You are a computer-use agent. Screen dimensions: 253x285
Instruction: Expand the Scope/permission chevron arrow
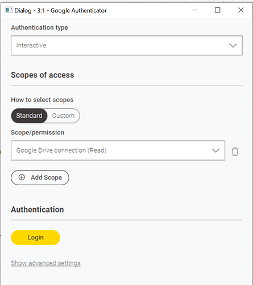coord(215,150)
